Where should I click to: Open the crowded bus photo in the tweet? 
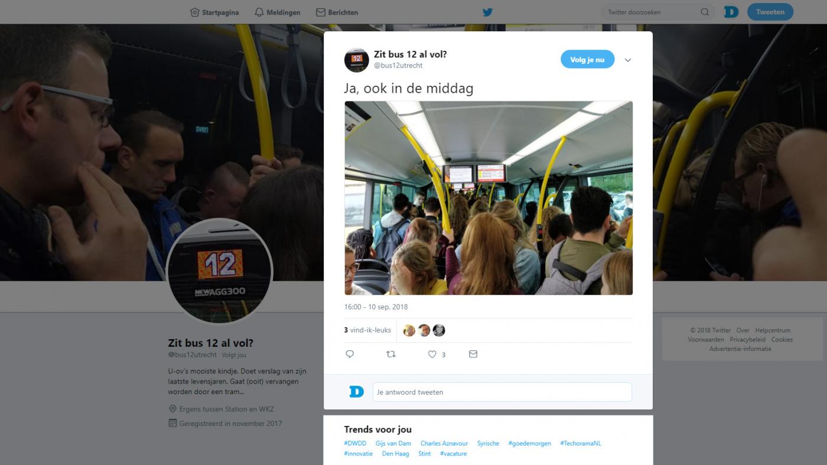click(x=489, y=198)
